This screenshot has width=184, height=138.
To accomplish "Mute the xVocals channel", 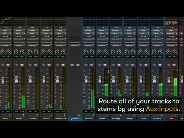I will pyautogui.click(x=160, y=65).
